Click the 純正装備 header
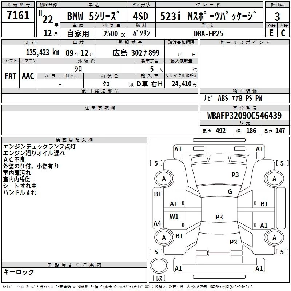The width and height of the screenshot is (291, 291). point(244,91)
